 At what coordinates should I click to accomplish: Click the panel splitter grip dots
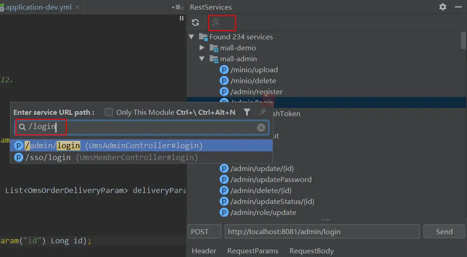pyautogui.click(x=326, y=220)
